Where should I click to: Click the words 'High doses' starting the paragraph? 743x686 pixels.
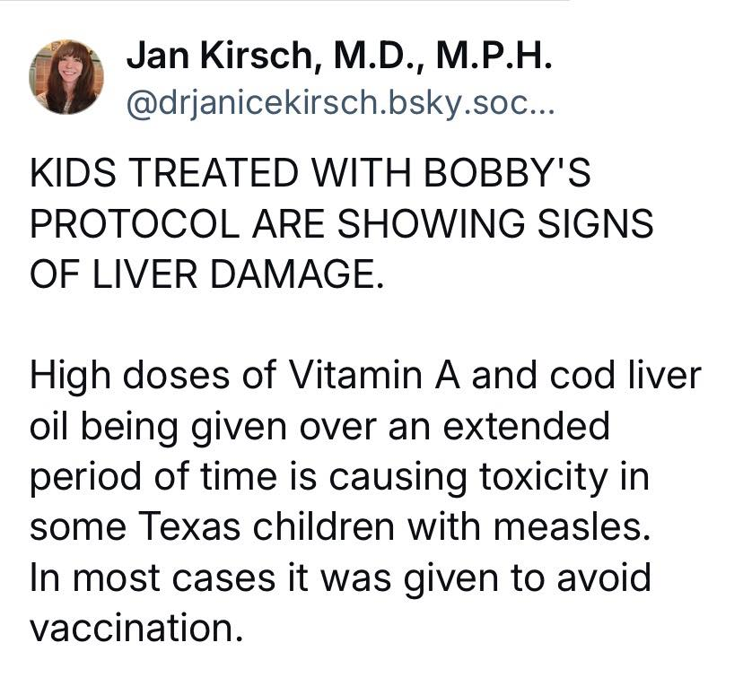pyautogui.click(x=130, y=376)
